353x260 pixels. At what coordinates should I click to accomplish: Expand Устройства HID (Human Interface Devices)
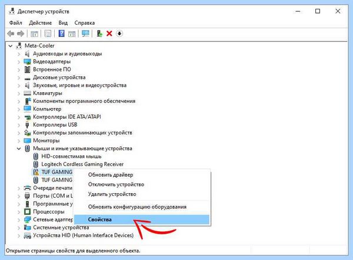[19, 235]
